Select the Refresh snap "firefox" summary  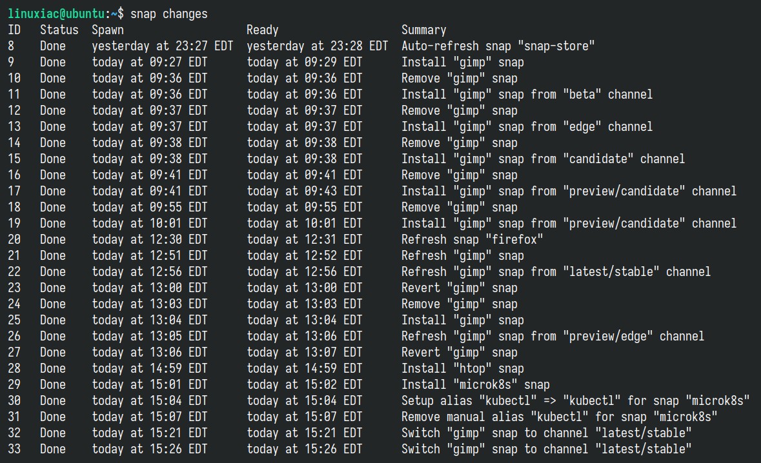point(472,239)
